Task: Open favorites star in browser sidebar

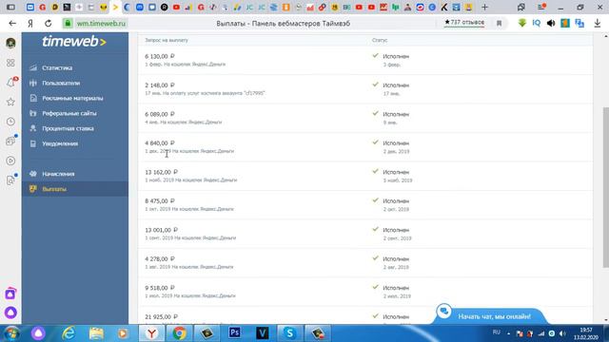Action: [x=10, y=102]
